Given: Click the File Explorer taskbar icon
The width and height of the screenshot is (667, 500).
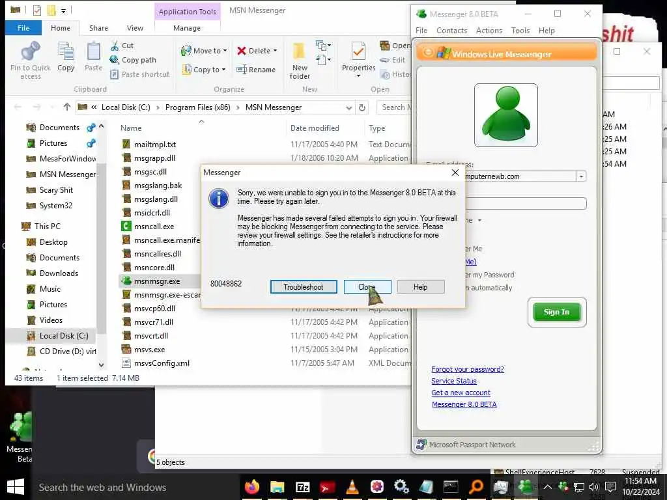Looking at the screenshot, I should [277, 487].
